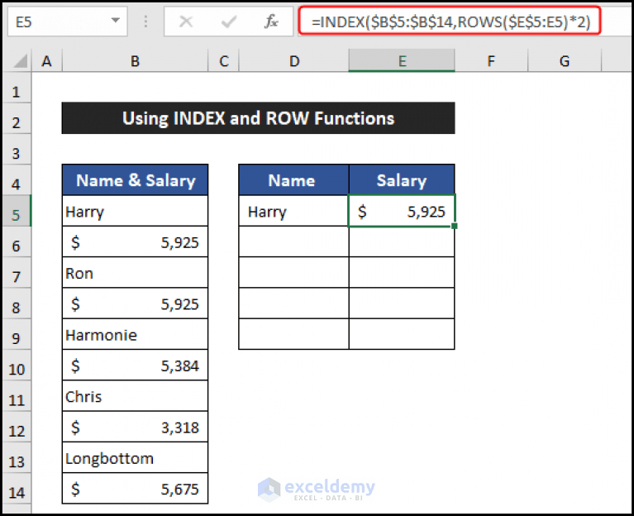Screen dimensions: 634x516
Task: Expand the Name Box dropdown arrow
Action: [x=116, y=20]
